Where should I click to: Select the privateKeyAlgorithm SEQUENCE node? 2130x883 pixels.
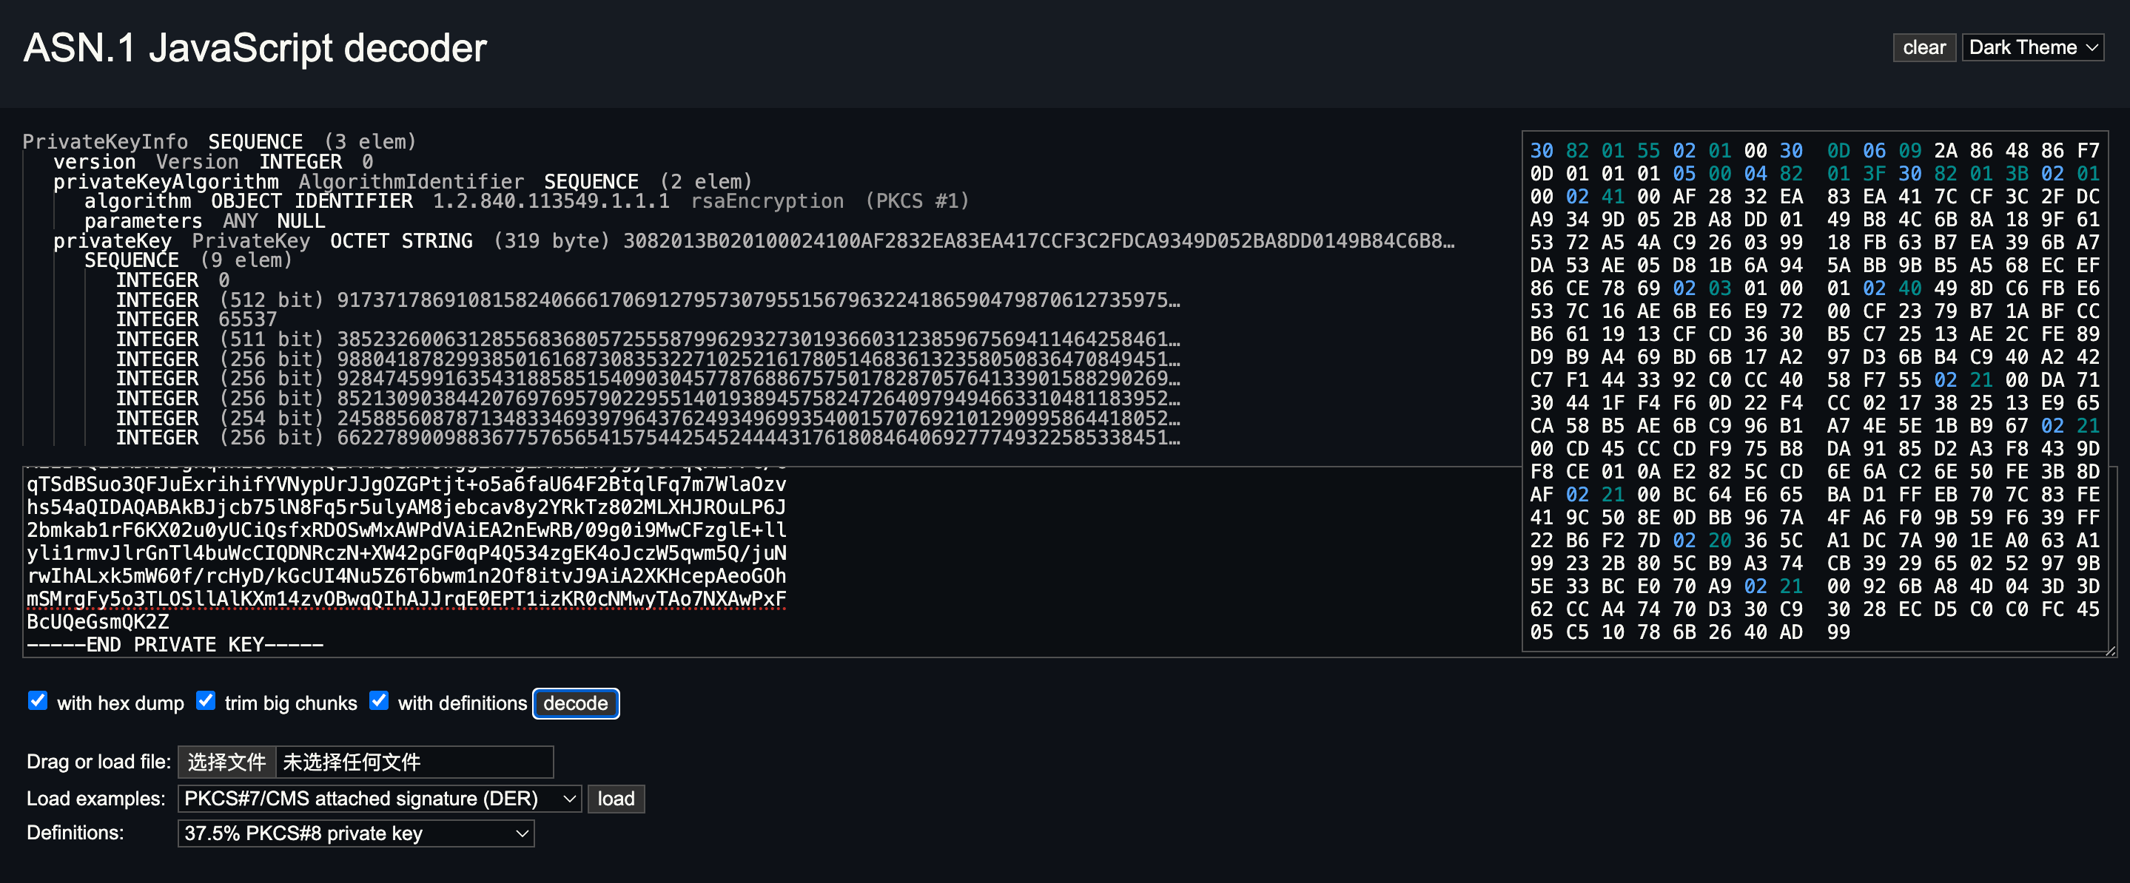pos(403,182)
